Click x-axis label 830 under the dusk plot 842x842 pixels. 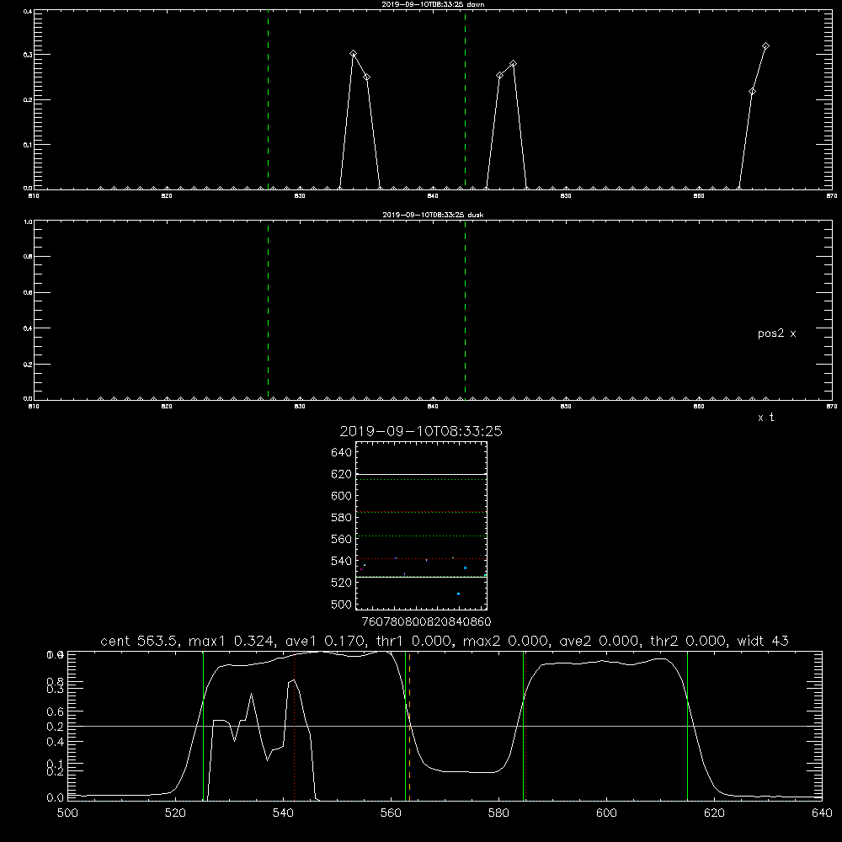click(300, 407)
